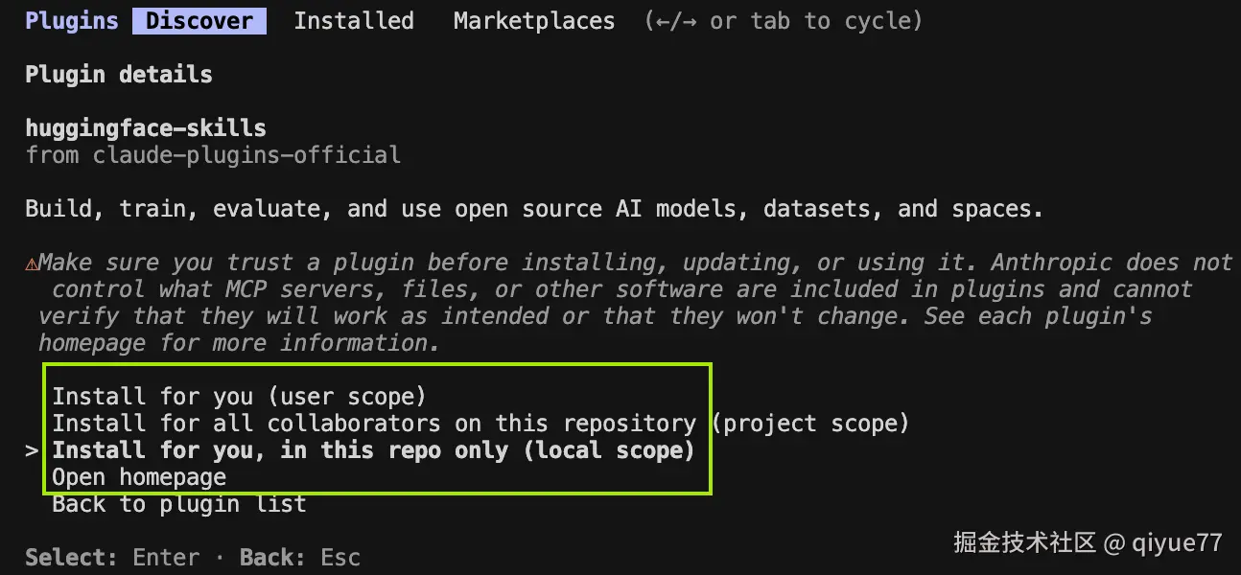1241x575 pixels.
Task: Click the warning triangle icon
Action: tap(32, 264)
